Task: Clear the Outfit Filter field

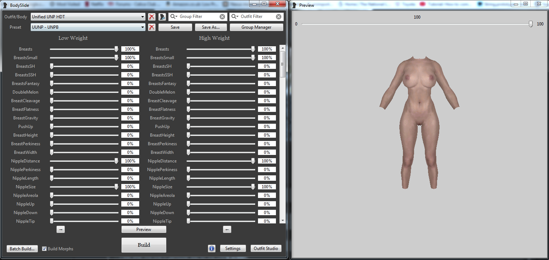Action: pyautogui.click(x=279, y=17)
